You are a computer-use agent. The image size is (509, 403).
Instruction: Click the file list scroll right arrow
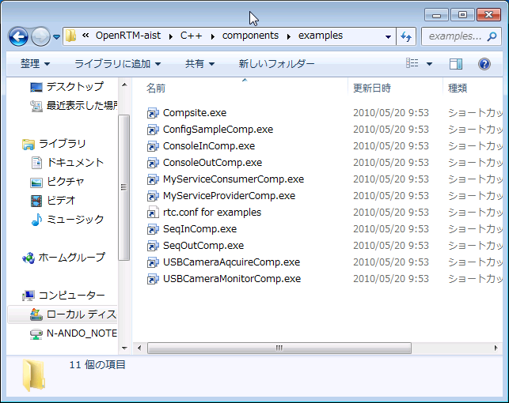(496, 348)
